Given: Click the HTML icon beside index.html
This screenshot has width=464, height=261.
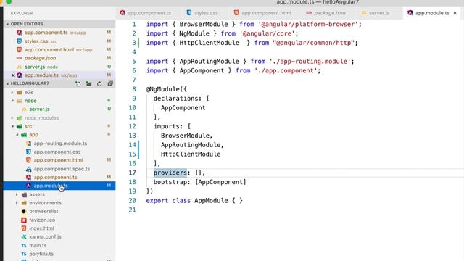Looking at the screenshot, I should [24, 228].
